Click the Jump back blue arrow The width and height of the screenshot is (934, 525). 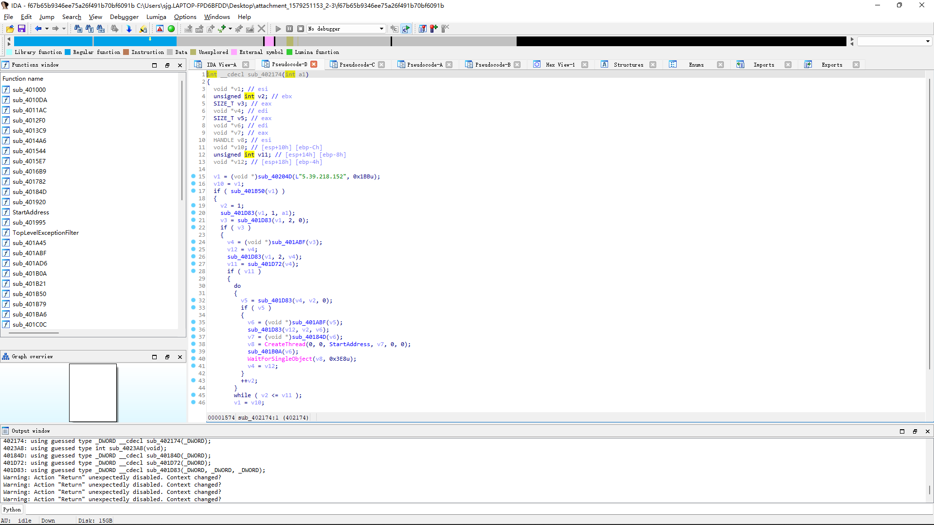coord(38,29)
